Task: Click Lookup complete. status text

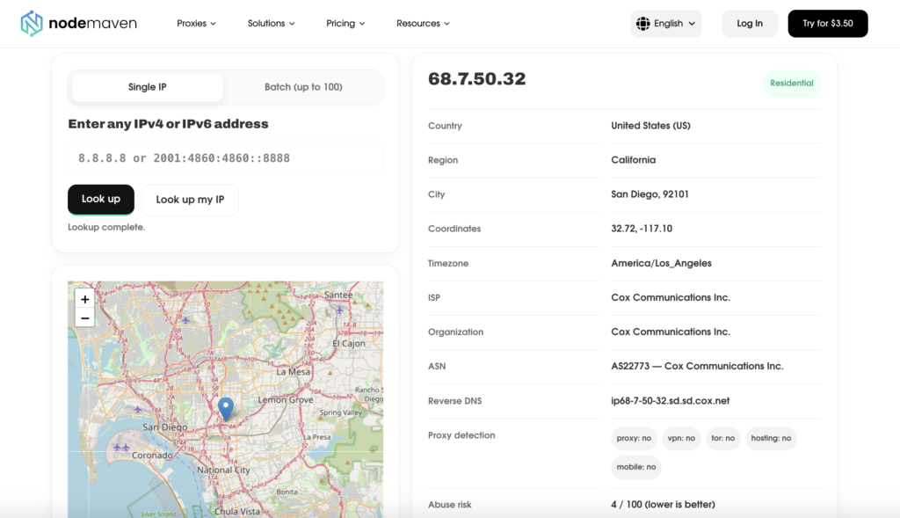Action: point(106,228)
